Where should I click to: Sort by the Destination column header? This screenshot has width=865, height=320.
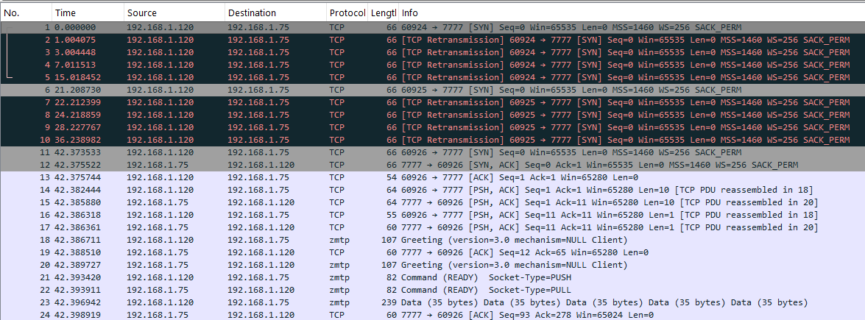275,13
